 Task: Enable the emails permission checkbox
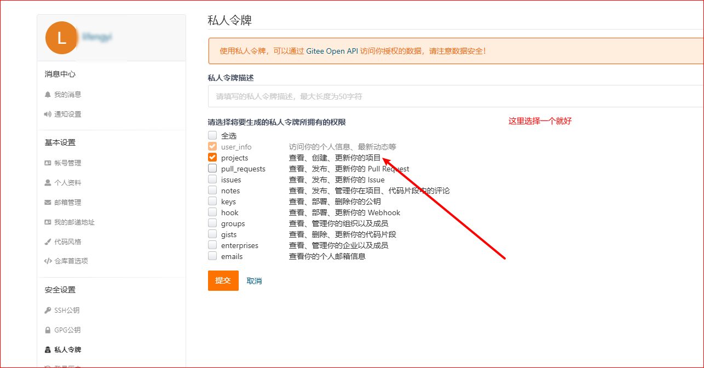tap(212, 256)
